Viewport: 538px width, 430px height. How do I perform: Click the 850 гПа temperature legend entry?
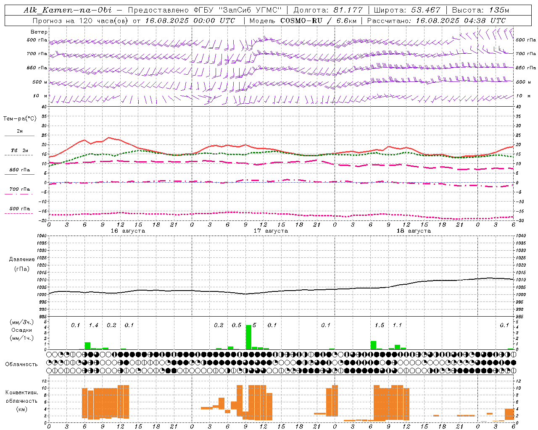pyautogui.click(x=20, y=170)
